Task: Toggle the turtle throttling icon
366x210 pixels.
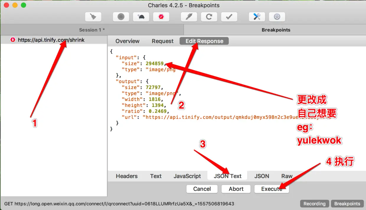Action: pos(141,17)
